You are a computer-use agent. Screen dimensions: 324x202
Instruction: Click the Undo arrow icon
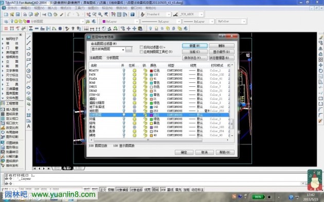click(69, 14)
